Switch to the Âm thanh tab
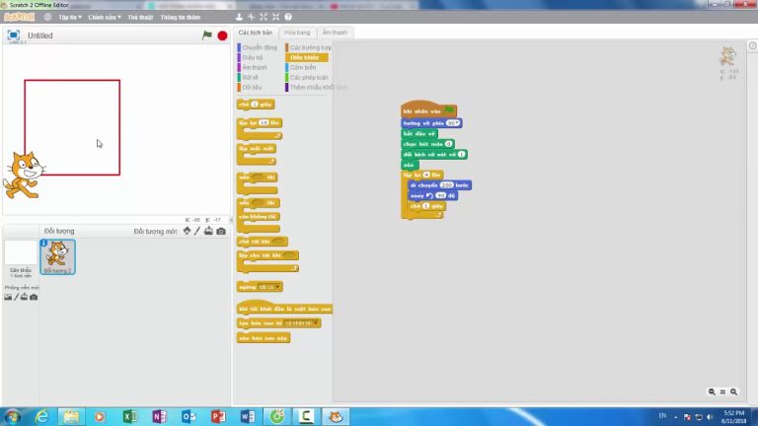758x426 pixels. click(x=335, y=33)
